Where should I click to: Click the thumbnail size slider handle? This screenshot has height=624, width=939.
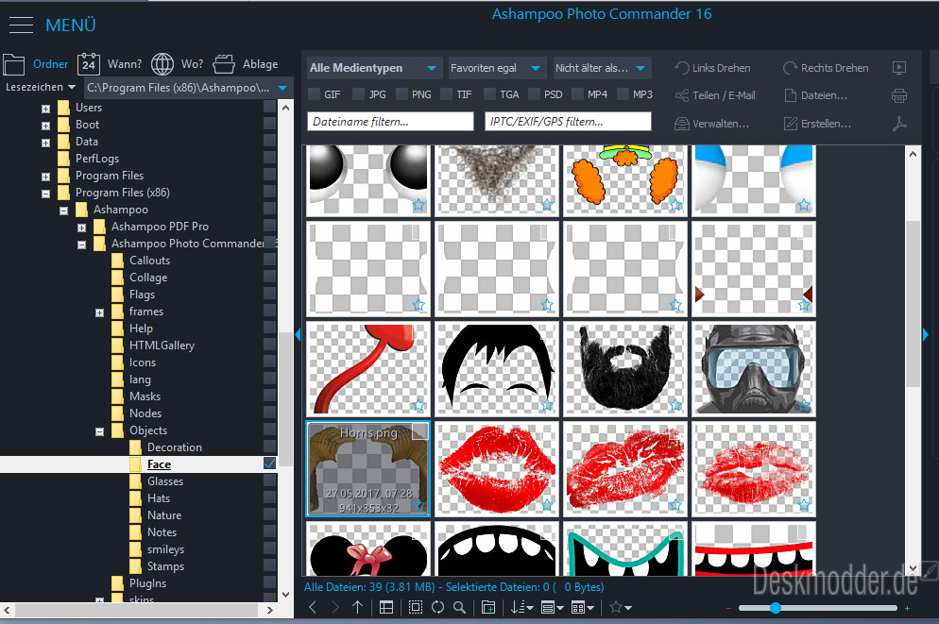(775, 608)
